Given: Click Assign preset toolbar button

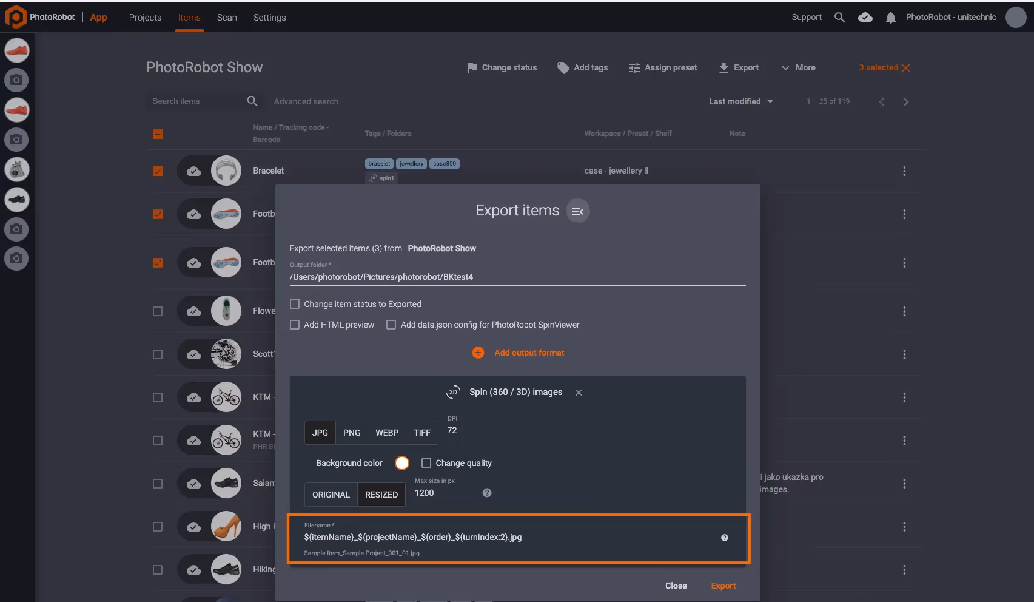Looking at the screenshot, I should 663,68.
